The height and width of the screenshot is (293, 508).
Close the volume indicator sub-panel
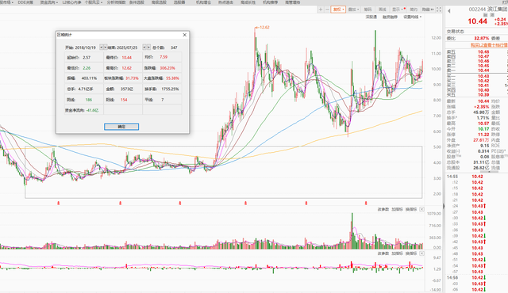pyautogui.click(x=421, y=209)
